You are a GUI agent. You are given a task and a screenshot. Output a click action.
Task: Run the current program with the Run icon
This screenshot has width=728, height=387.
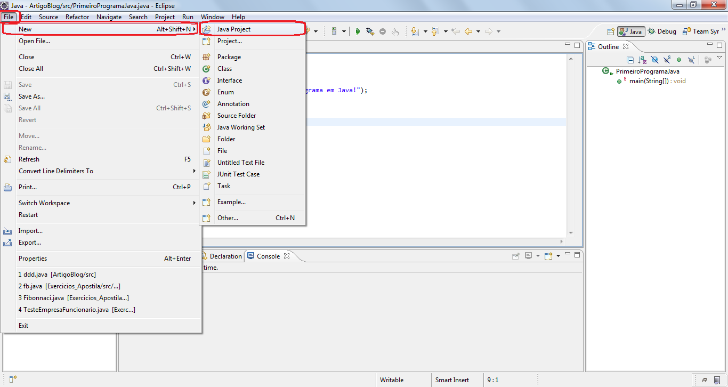pyautogui.click(x=358, y=31)
